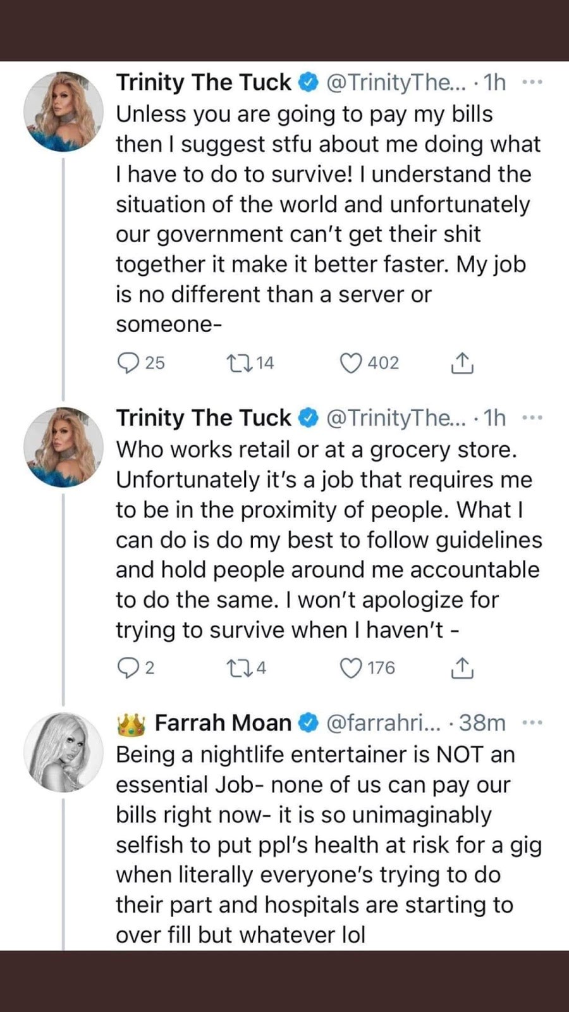
Task: Click Trinity The Tuck name on first tweet
Action: [203, 82]
